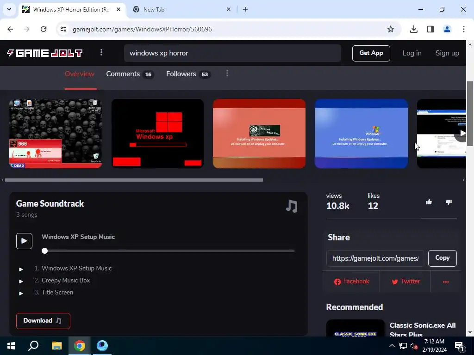
Task: Close the New Tab tab
Action: [229, 9]
